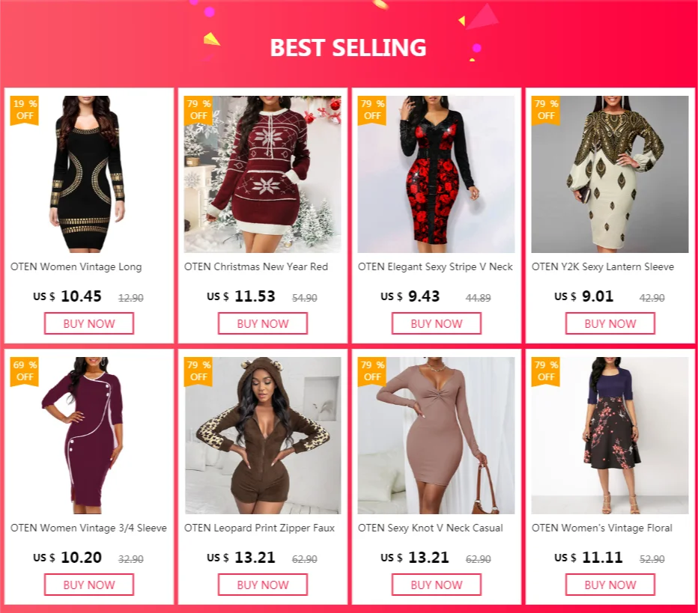This screenshot has height=613, width=698.
Task: Open the lantern sleeve beige dress image
Action: click(x=610, y=174)
